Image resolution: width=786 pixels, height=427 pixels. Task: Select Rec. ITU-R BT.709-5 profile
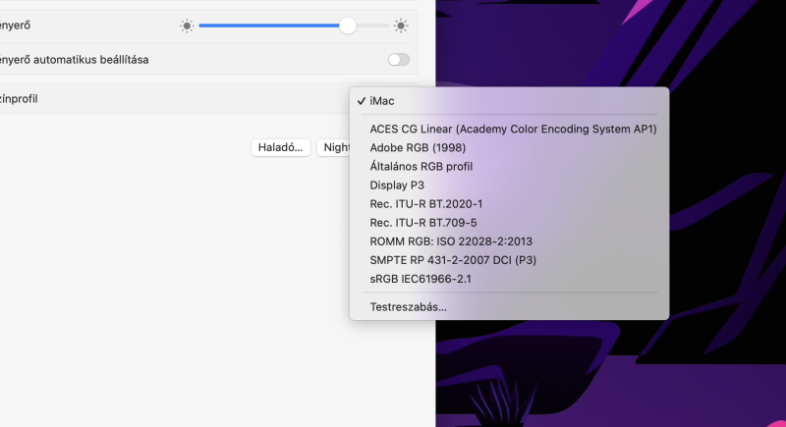(x=509, y=223)
